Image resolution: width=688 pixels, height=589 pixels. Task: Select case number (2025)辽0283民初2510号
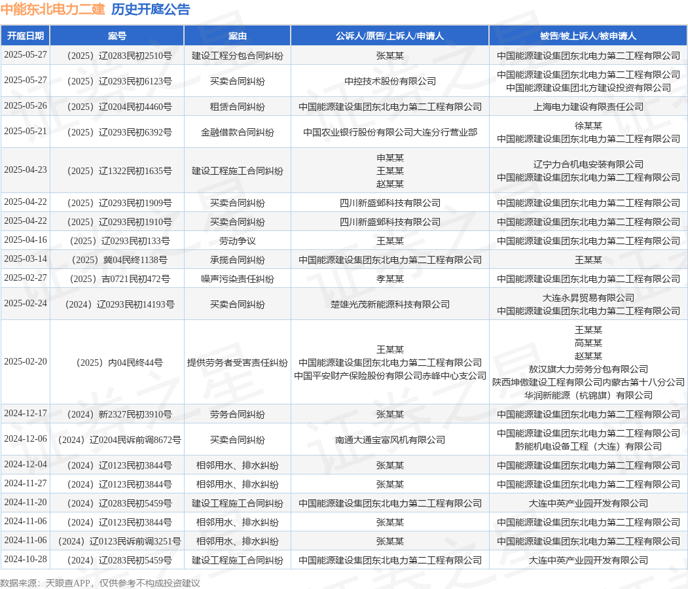(117, 56)
